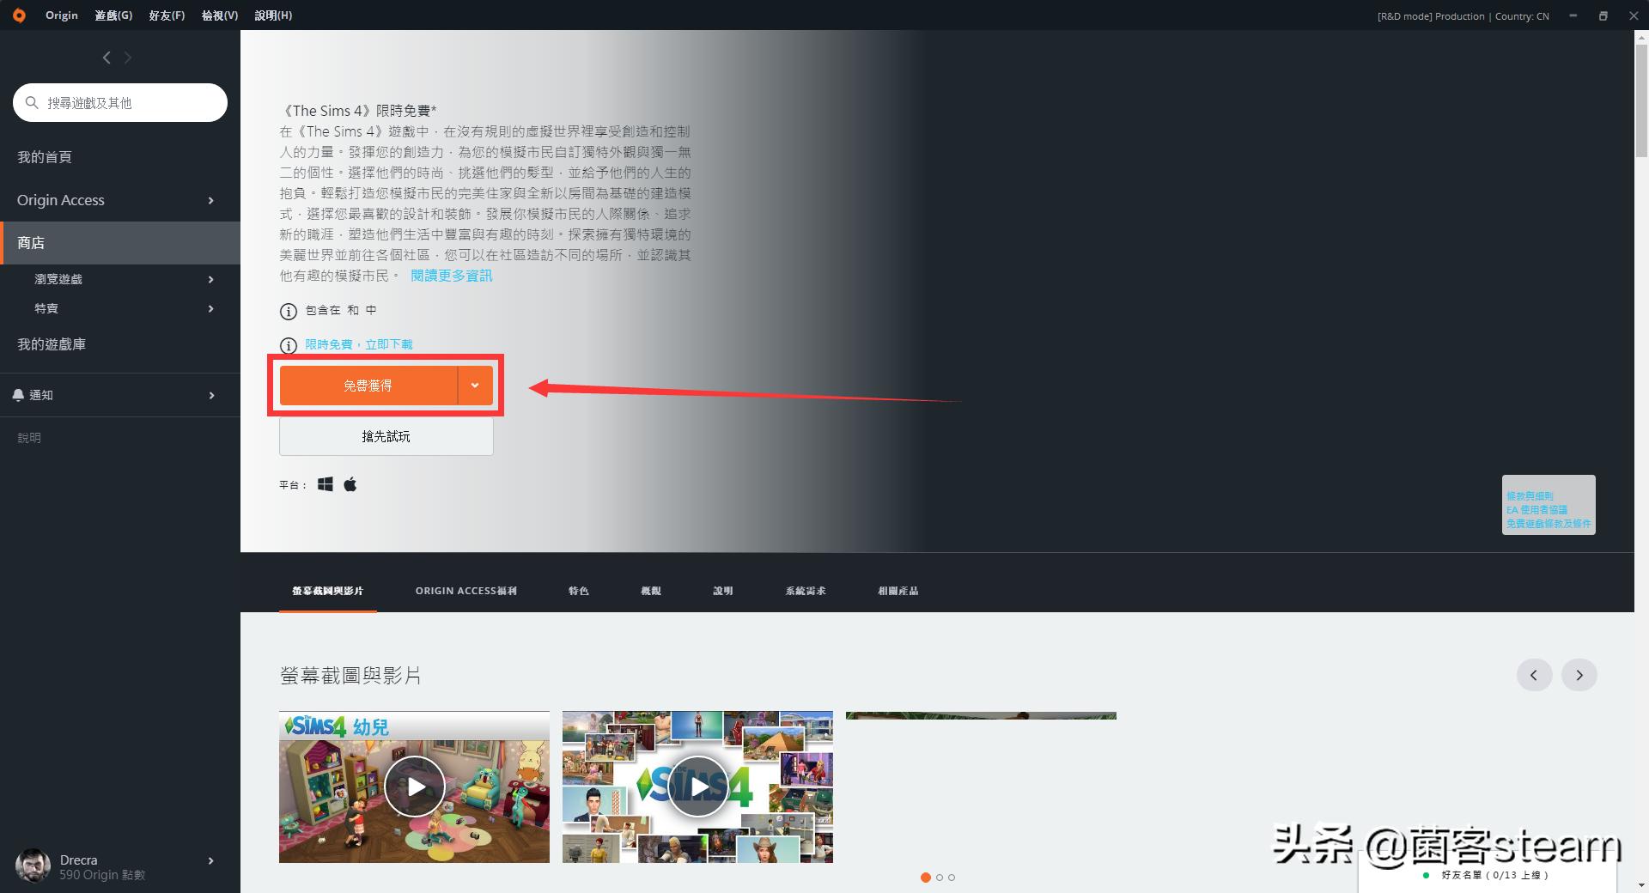The image size is (1649, 893).
Task: Expand the 免費獲得 dropdown arrow
Action: coord(475,386)
